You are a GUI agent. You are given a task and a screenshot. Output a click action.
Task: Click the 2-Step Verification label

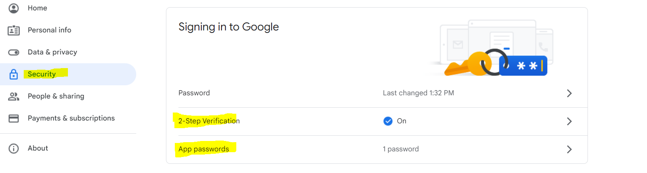(x=209, y=121)
